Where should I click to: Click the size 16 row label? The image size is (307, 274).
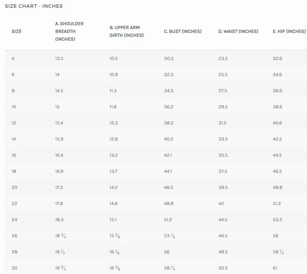pos(14,155)
